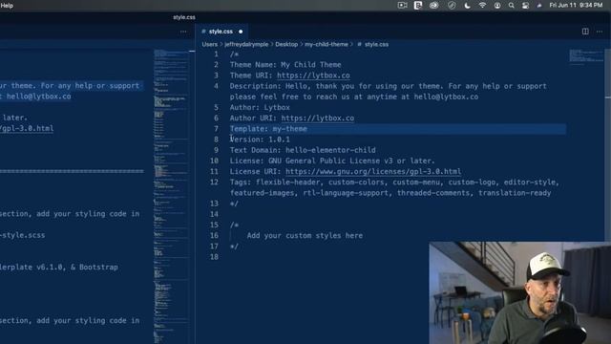Open the Author URI link https://lytbox.co
The image size is (611, 344).
[318, 118]
